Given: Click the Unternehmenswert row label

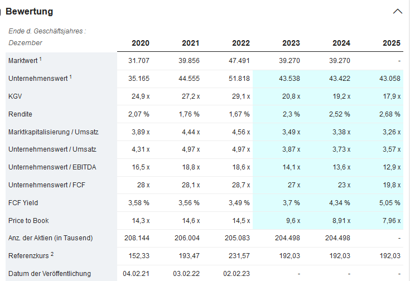Looking at the screenshot, I should (38, 78).
